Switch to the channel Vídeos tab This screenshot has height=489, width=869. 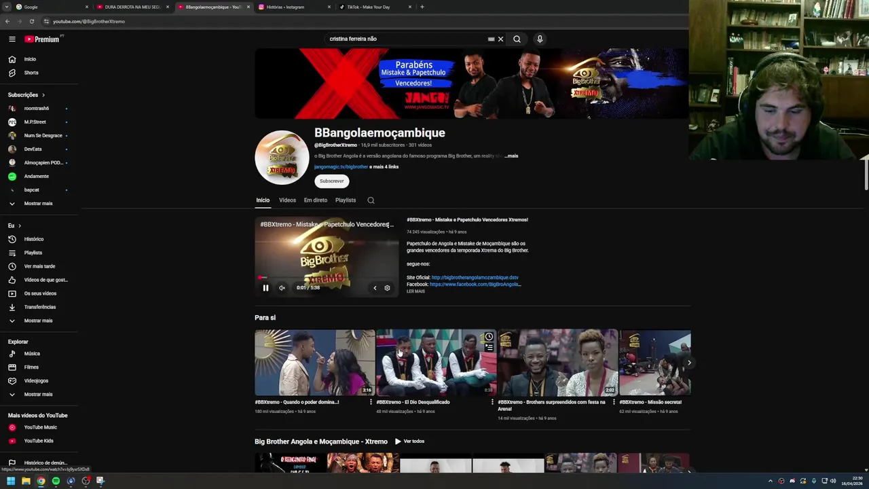[287, 200]
